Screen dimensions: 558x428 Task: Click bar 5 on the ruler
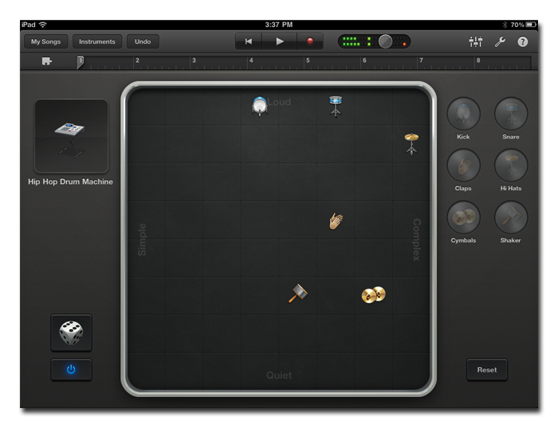coord(308,60)
